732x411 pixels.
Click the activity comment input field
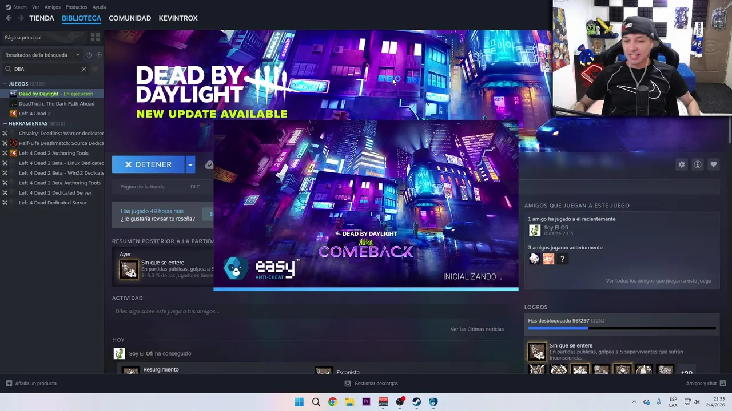pos(309,311)
